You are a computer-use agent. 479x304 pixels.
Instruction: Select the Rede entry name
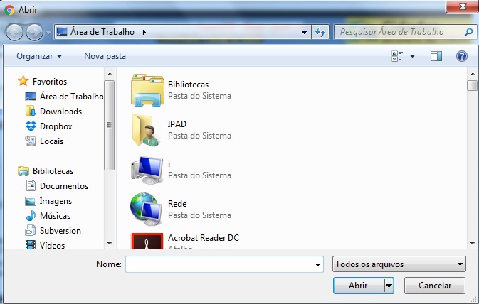pos(177,204)
